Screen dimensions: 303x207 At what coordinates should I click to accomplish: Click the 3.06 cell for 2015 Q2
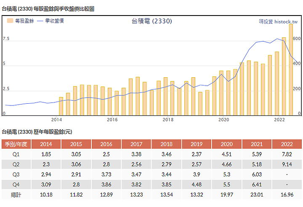[x=76, y=164]
